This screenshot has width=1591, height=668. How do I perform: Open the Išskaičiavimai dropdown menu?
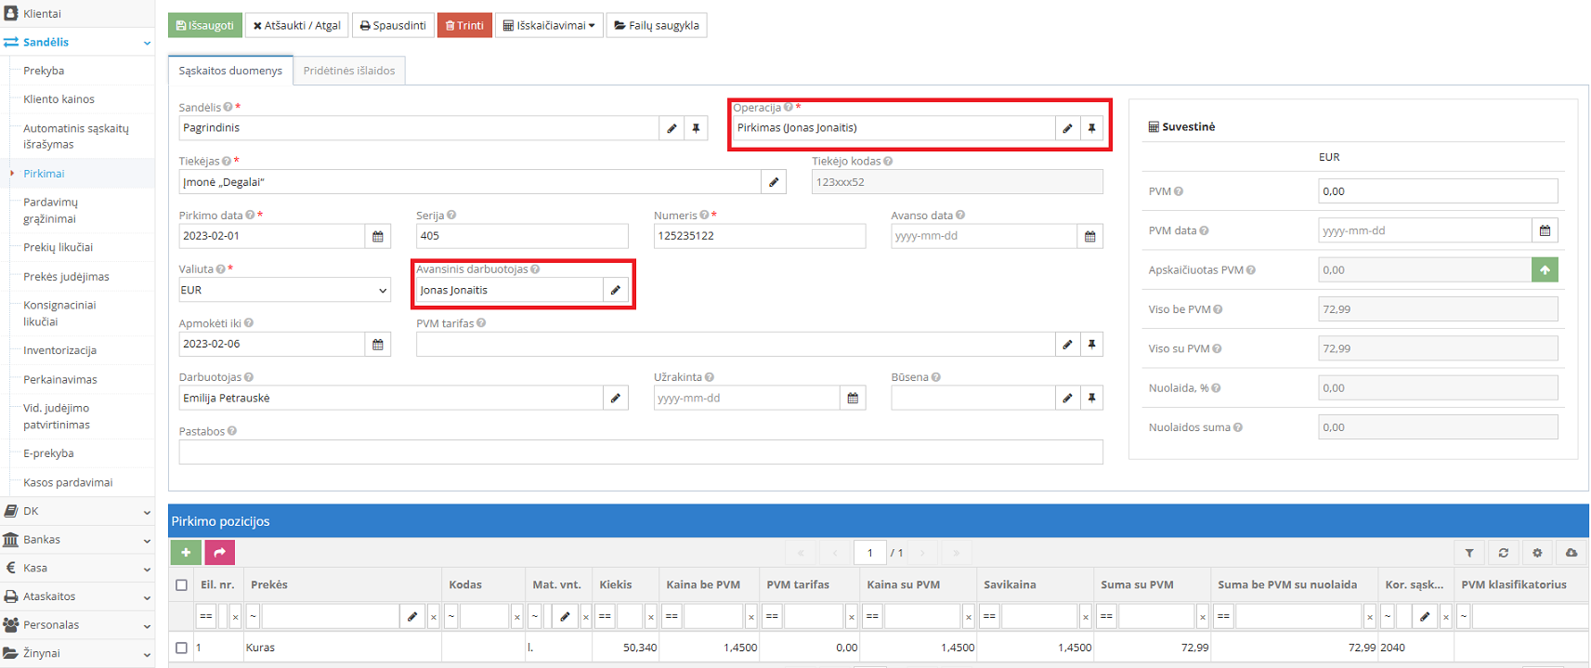[549, 25]
